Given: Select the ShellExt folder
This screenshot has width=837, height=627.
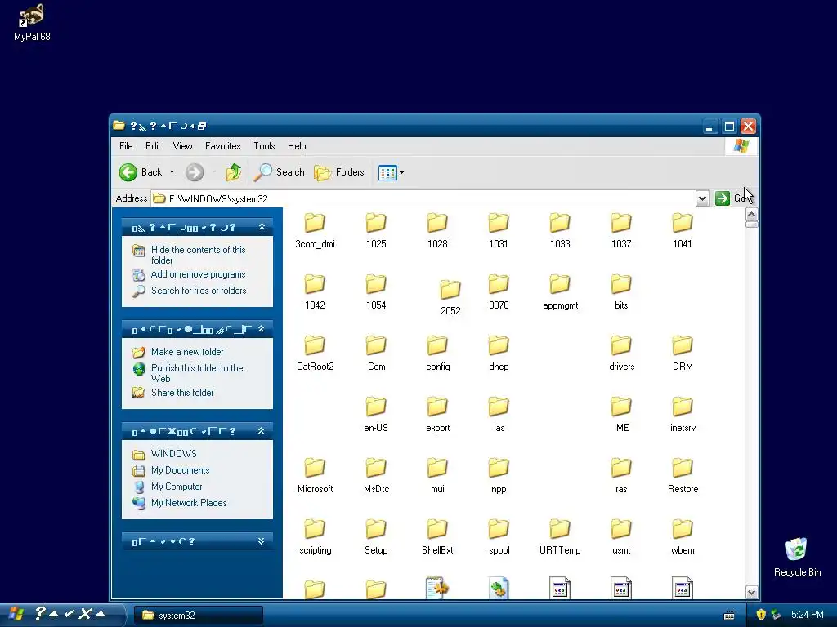Looking at the screenshot, I should point(437,537).
